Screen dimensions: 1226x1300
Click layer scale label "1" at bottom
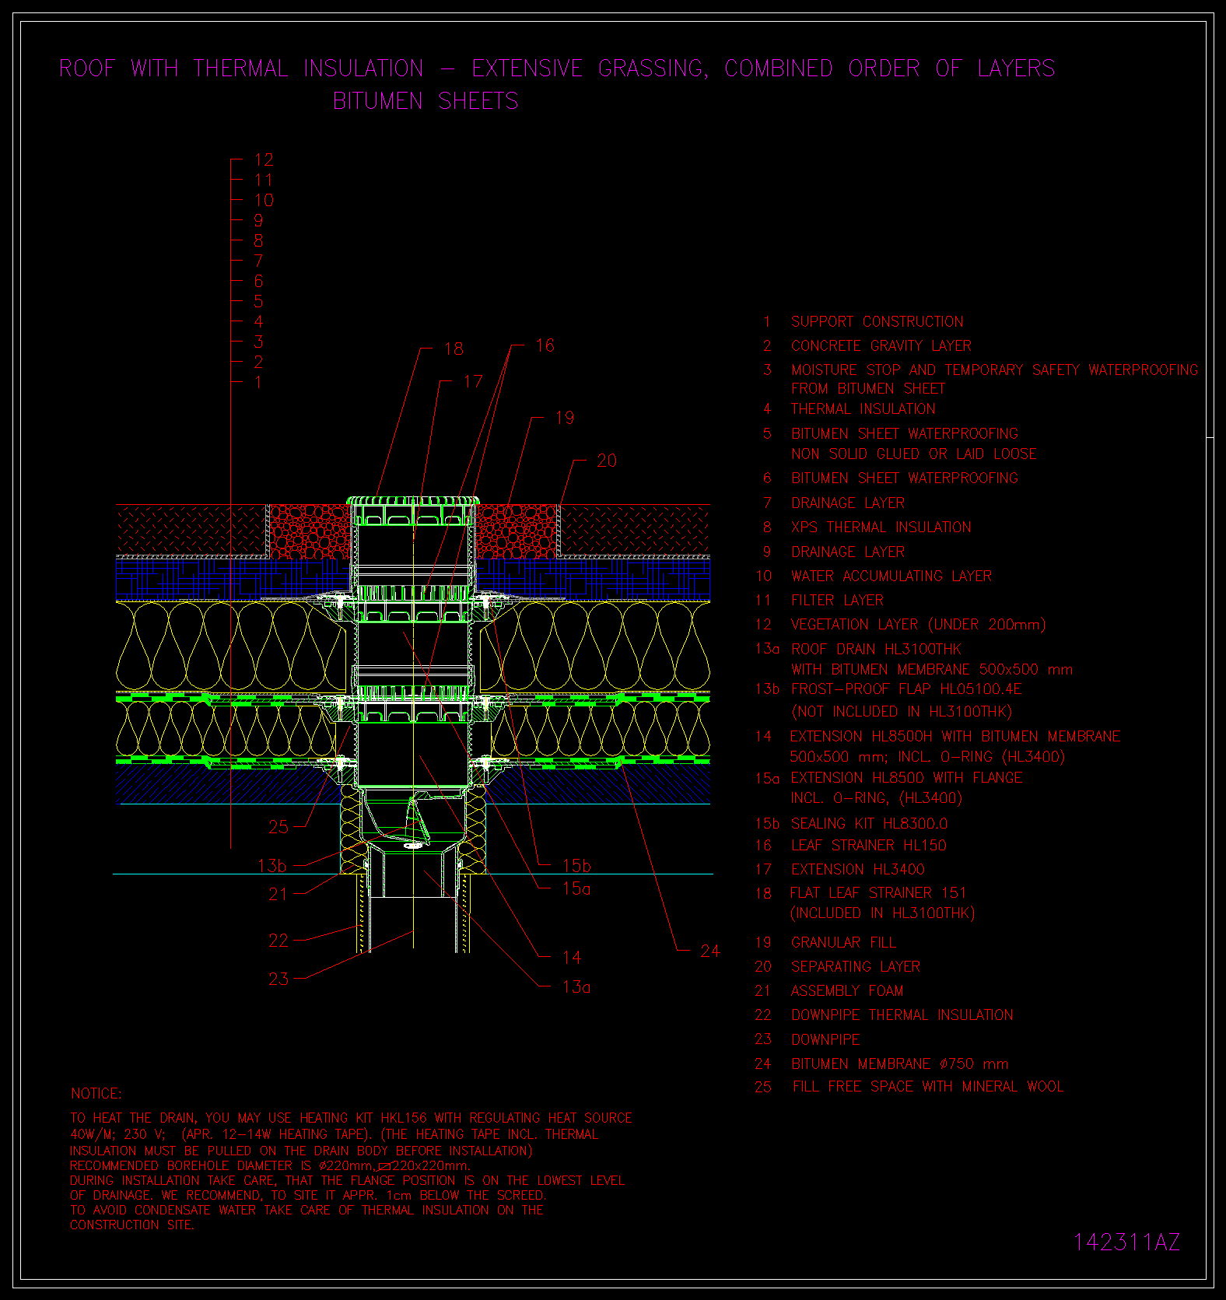(258, 383)
